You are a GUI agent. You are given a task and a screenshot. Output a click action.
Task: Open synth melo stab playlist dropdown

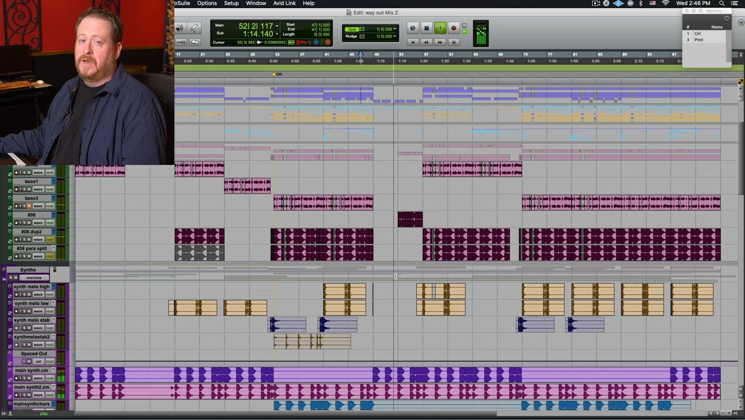(x=54, y=320)
